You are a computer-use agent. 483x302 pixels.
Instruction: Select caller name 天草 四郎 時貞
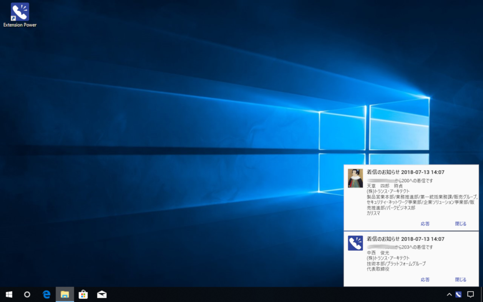click(x=385, y=186)
